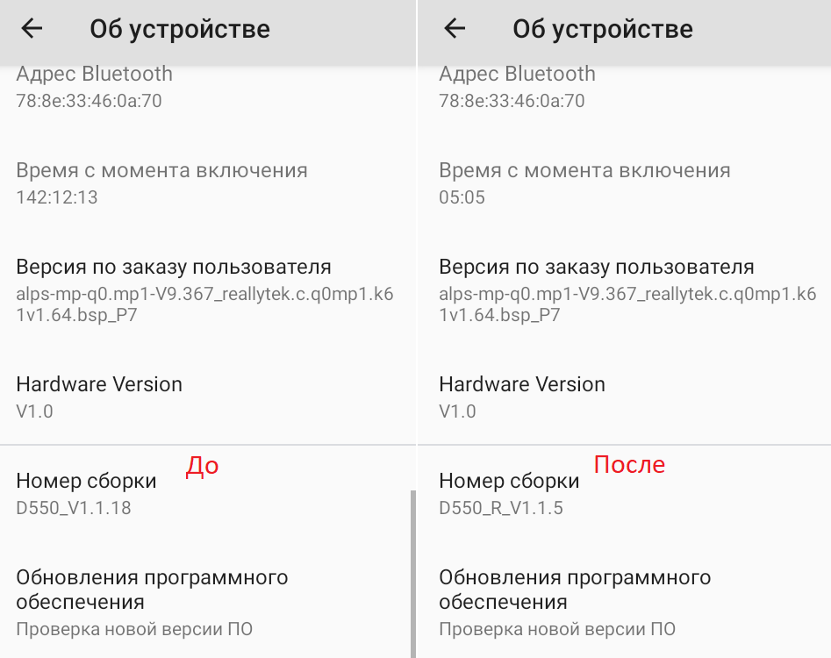Select uptime entry showing 142:12:13
831x658 pixels.
pyautogui.click(x=161, y=182)
